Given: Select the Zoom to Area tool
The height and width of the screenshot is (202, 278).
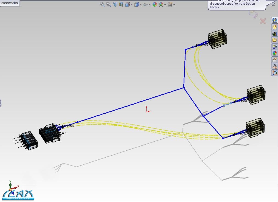Looking at the screenshot, I should 109,4.
